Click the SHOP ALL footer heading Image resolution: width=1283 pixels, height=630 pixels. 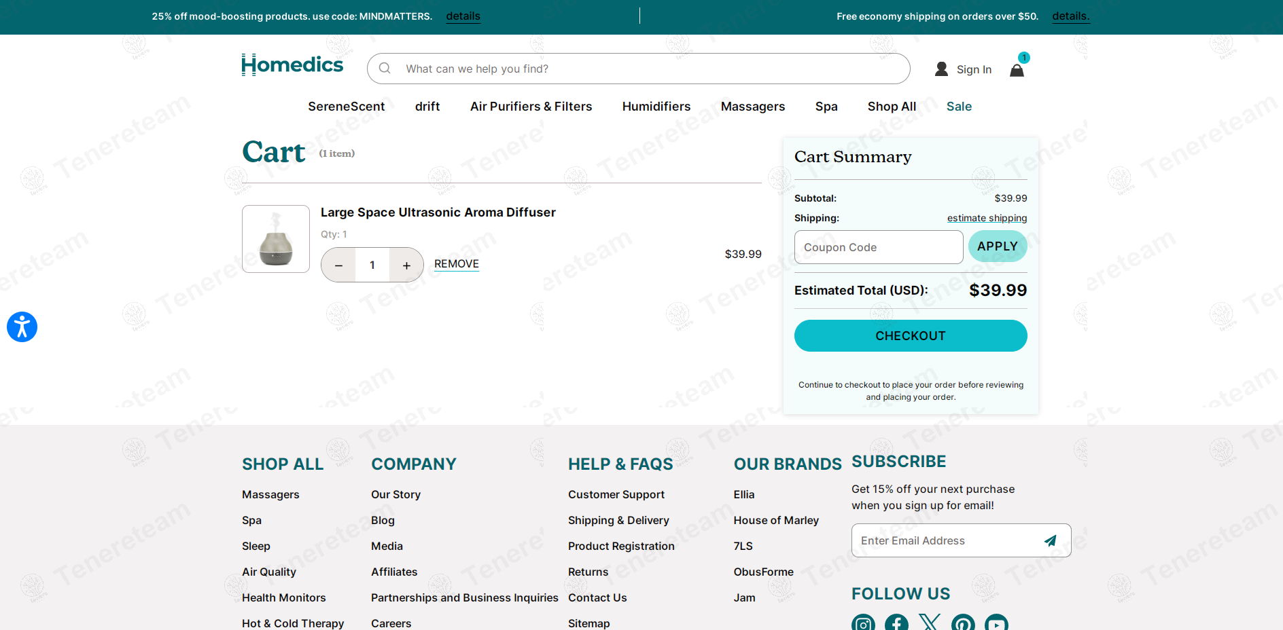click(x=283, y=464)
